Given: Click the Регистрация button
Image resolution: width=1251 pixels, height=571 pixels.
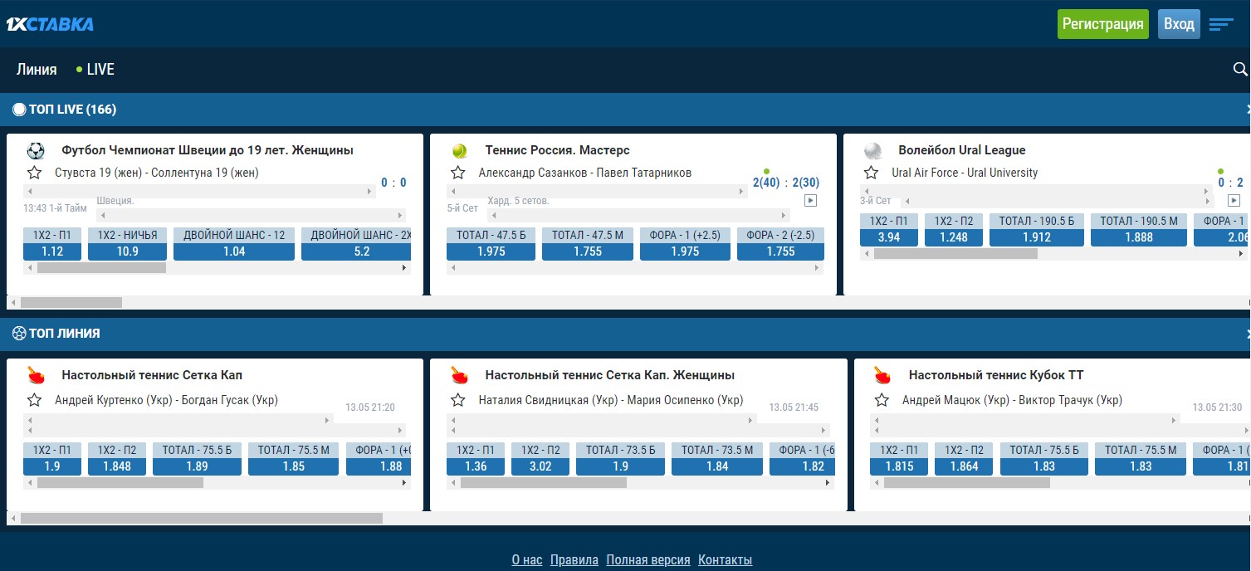Looking at the screenshot, I should (1102, 24).
